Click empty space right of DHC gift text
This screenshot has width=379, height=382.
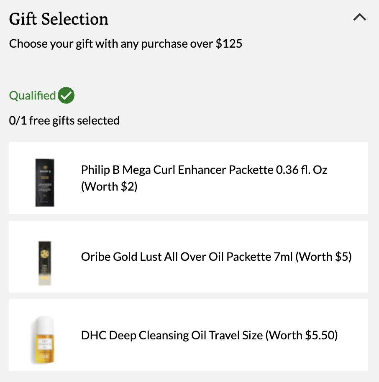(x=353, y=335)
